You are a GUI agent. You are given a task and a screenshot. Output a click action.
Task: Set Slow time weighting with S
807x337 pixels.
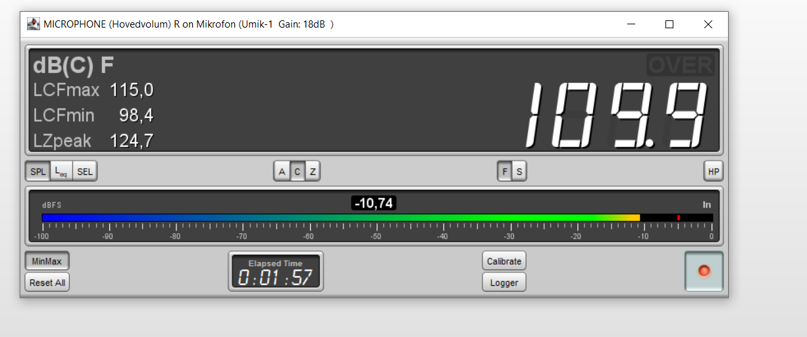click(x=519, y=172)
